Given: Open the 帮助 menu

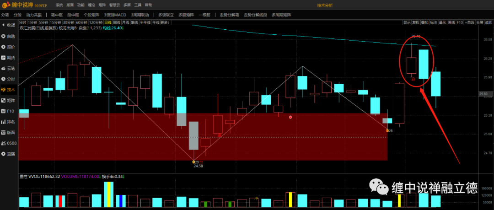Looking at the screenshot, I should (x=148, y=5).
